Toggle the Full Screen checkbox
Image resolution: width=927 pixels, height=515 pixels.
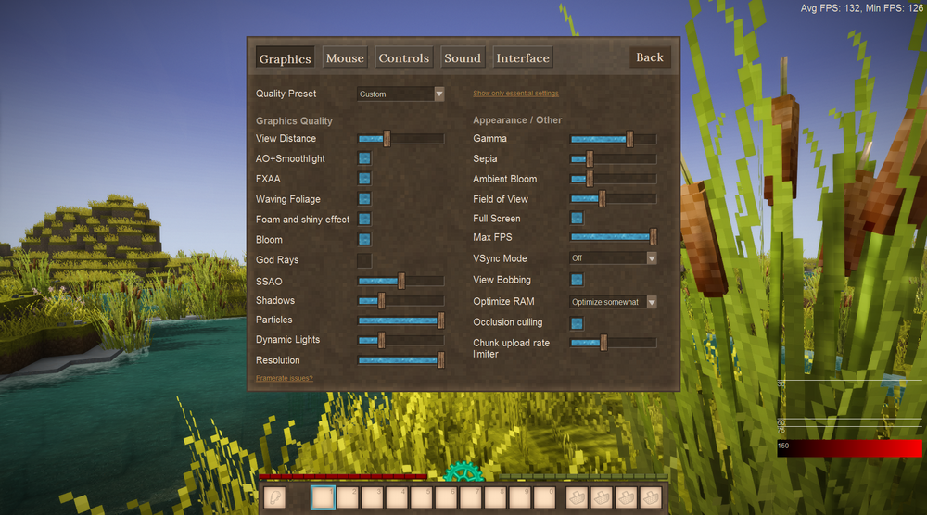577,219
